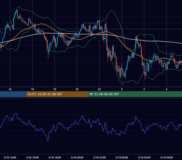Click hour label 14 on price chart axis
The width and height of the screenshot is (182, 160).
pyautogui.click(x=10, y=89)
